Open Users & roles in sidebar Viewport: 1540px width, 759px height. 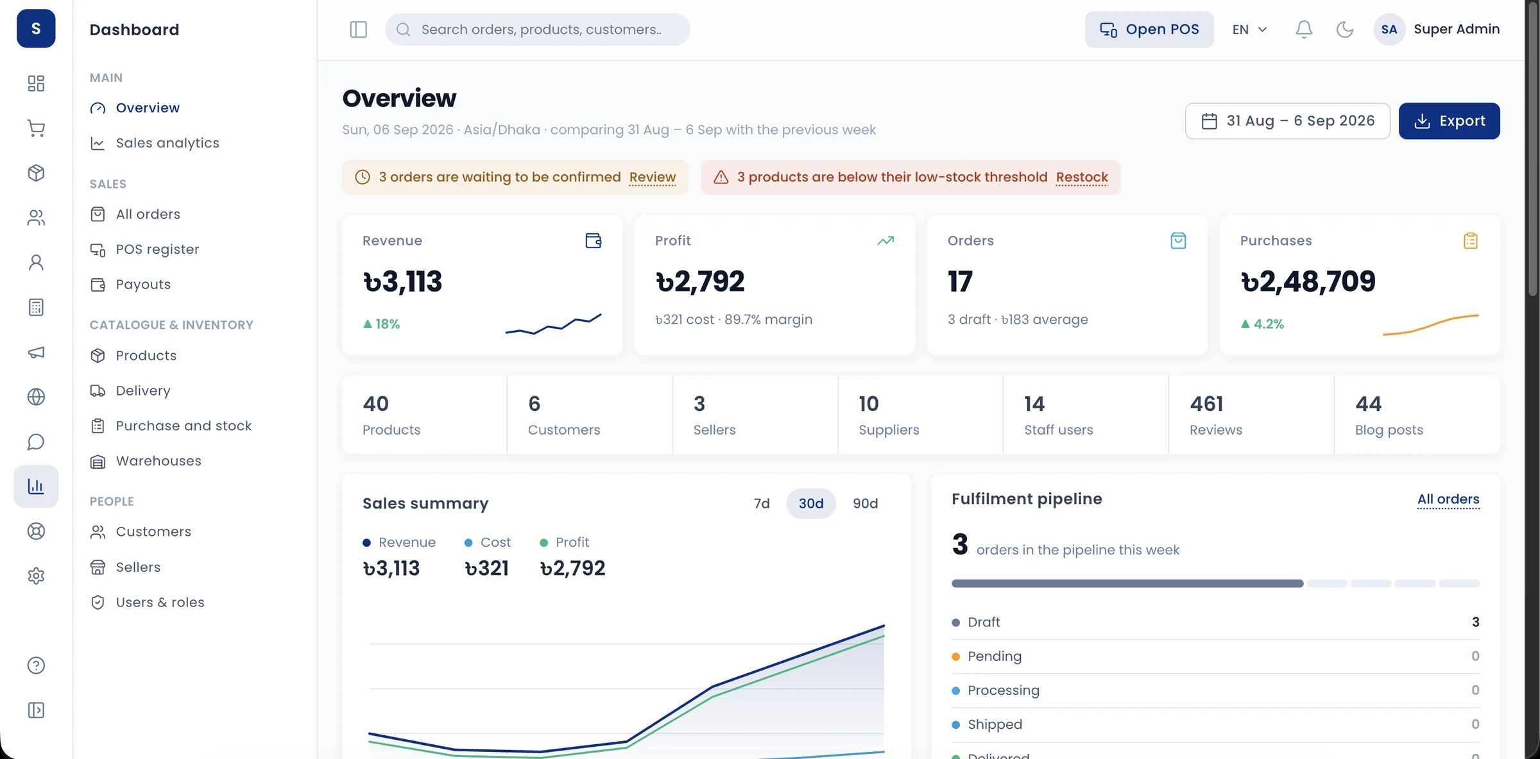160,602
